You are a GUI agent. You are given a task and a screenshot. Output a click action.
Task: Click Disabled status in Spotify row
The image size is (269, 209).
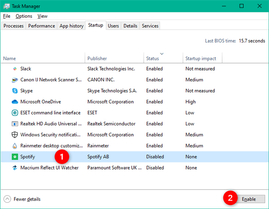coord(155,157)
